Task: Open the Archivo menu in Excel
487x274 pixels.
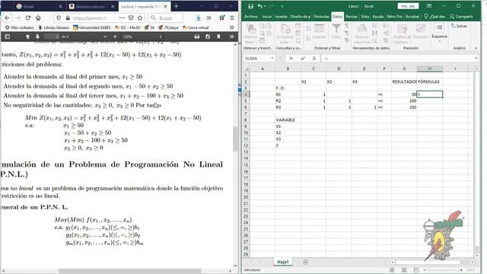Action: (250, 17)
